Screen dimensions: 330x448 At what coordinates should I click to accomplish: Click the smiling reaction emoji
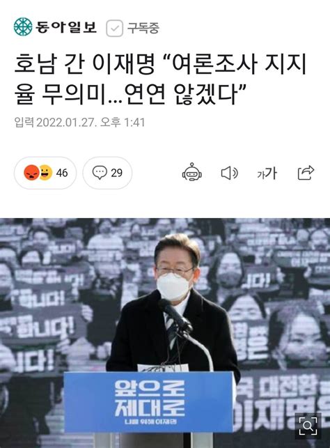point(46,173)
